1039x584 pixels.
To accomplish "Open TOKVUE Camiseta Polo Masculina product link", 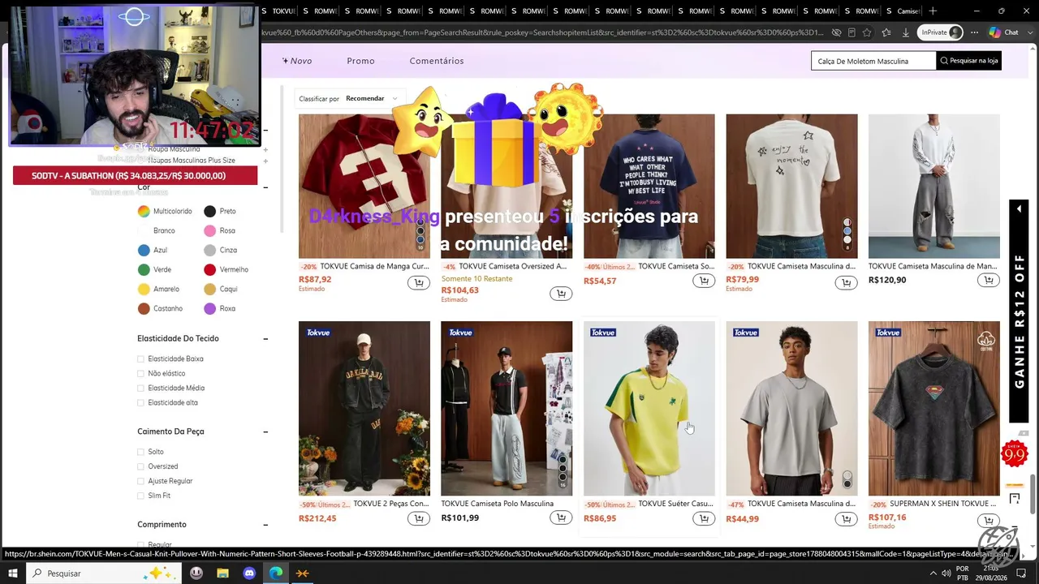I will [497, 504].
